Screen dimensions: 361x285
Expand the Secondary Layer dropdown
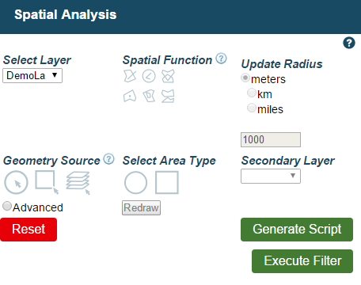pos(271,176)
